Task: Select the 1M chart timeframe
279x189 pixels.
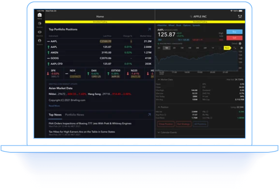Action: tap(190, 48)
